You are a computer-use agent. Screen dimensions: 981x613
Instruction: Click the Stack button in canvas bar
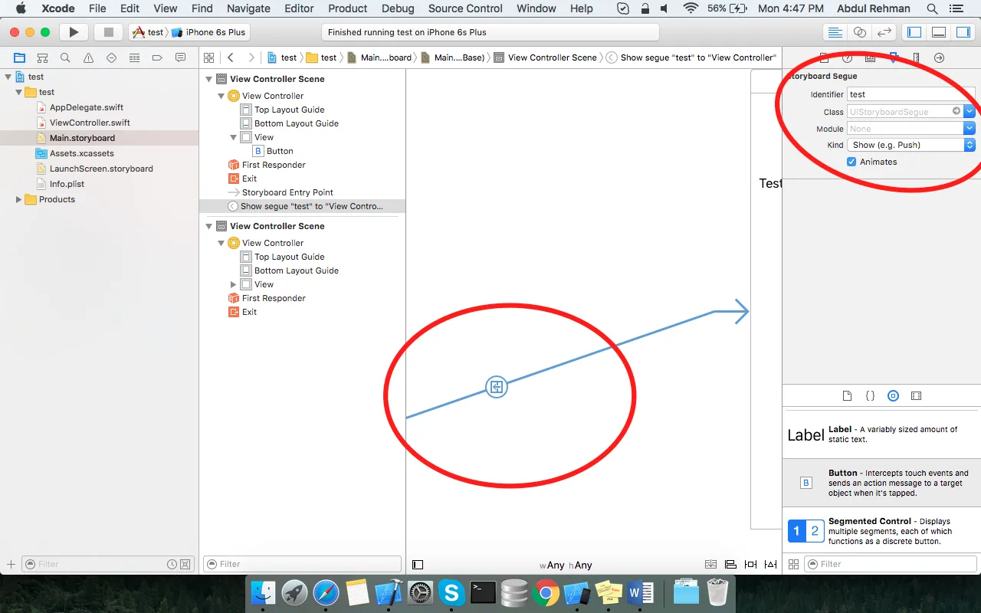710,565
